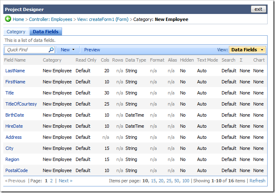This screenshot has width=275, height=193.
Task: Click the Preview action
Action: click(x=92, y=50)
